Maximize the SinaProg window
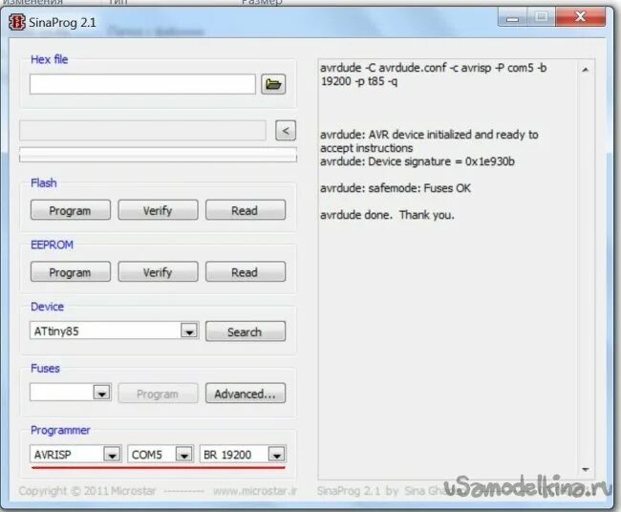The image size is (621, 512). click(x=541, y=17)
